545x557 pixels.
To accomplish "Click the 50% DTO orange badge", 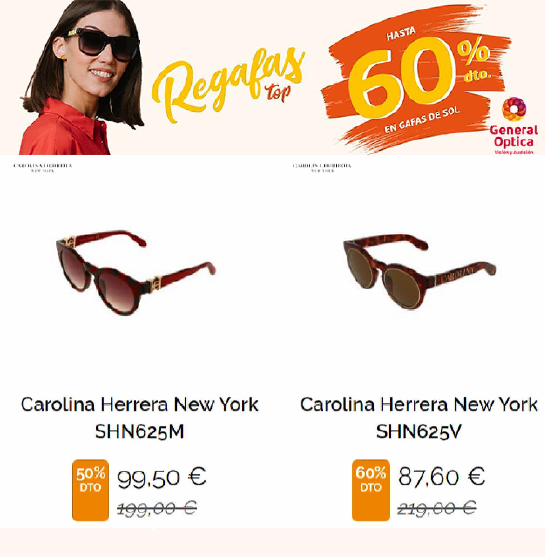I will click(90, 490).
